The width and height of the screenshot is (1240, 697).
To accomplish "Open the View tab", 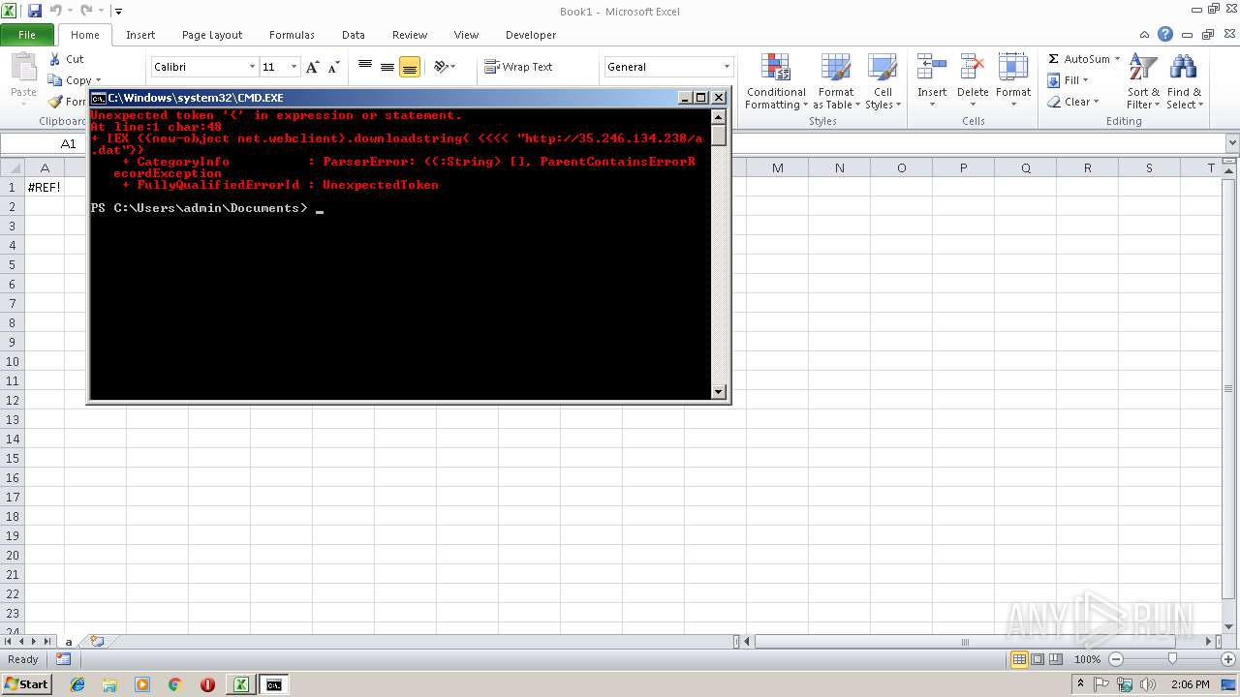I will click(x=466, y=35).
